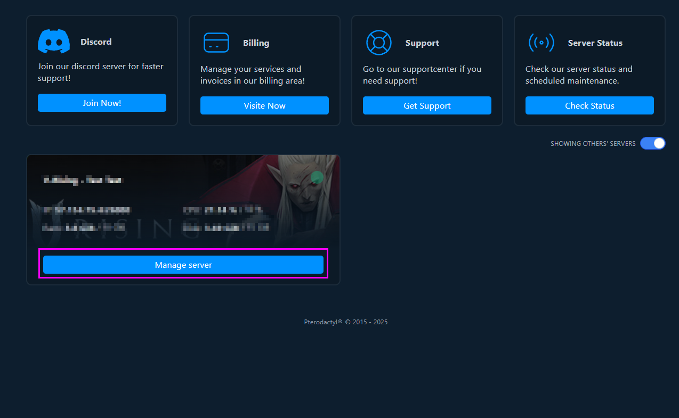Click the Support card heading
The width and height of the screenshot is (679, 418).
pyautogui.click(x=422, y=43)
